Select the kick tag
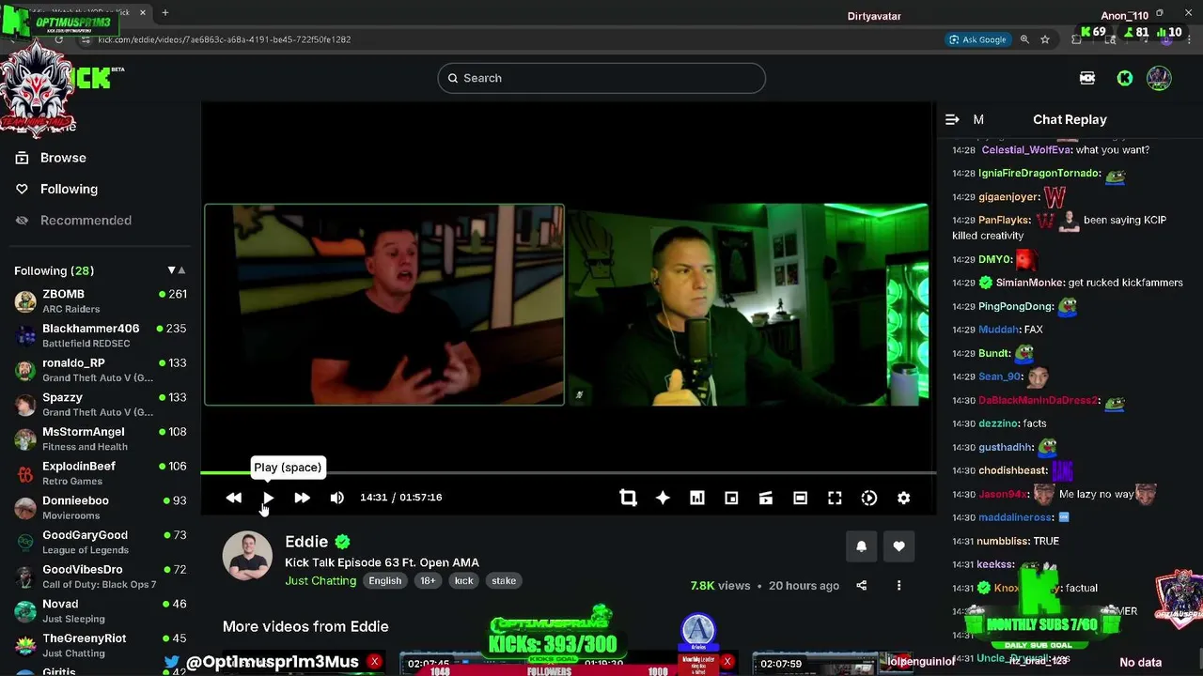This screenshot has width=1203, height=676. click(x=464, y=580)
